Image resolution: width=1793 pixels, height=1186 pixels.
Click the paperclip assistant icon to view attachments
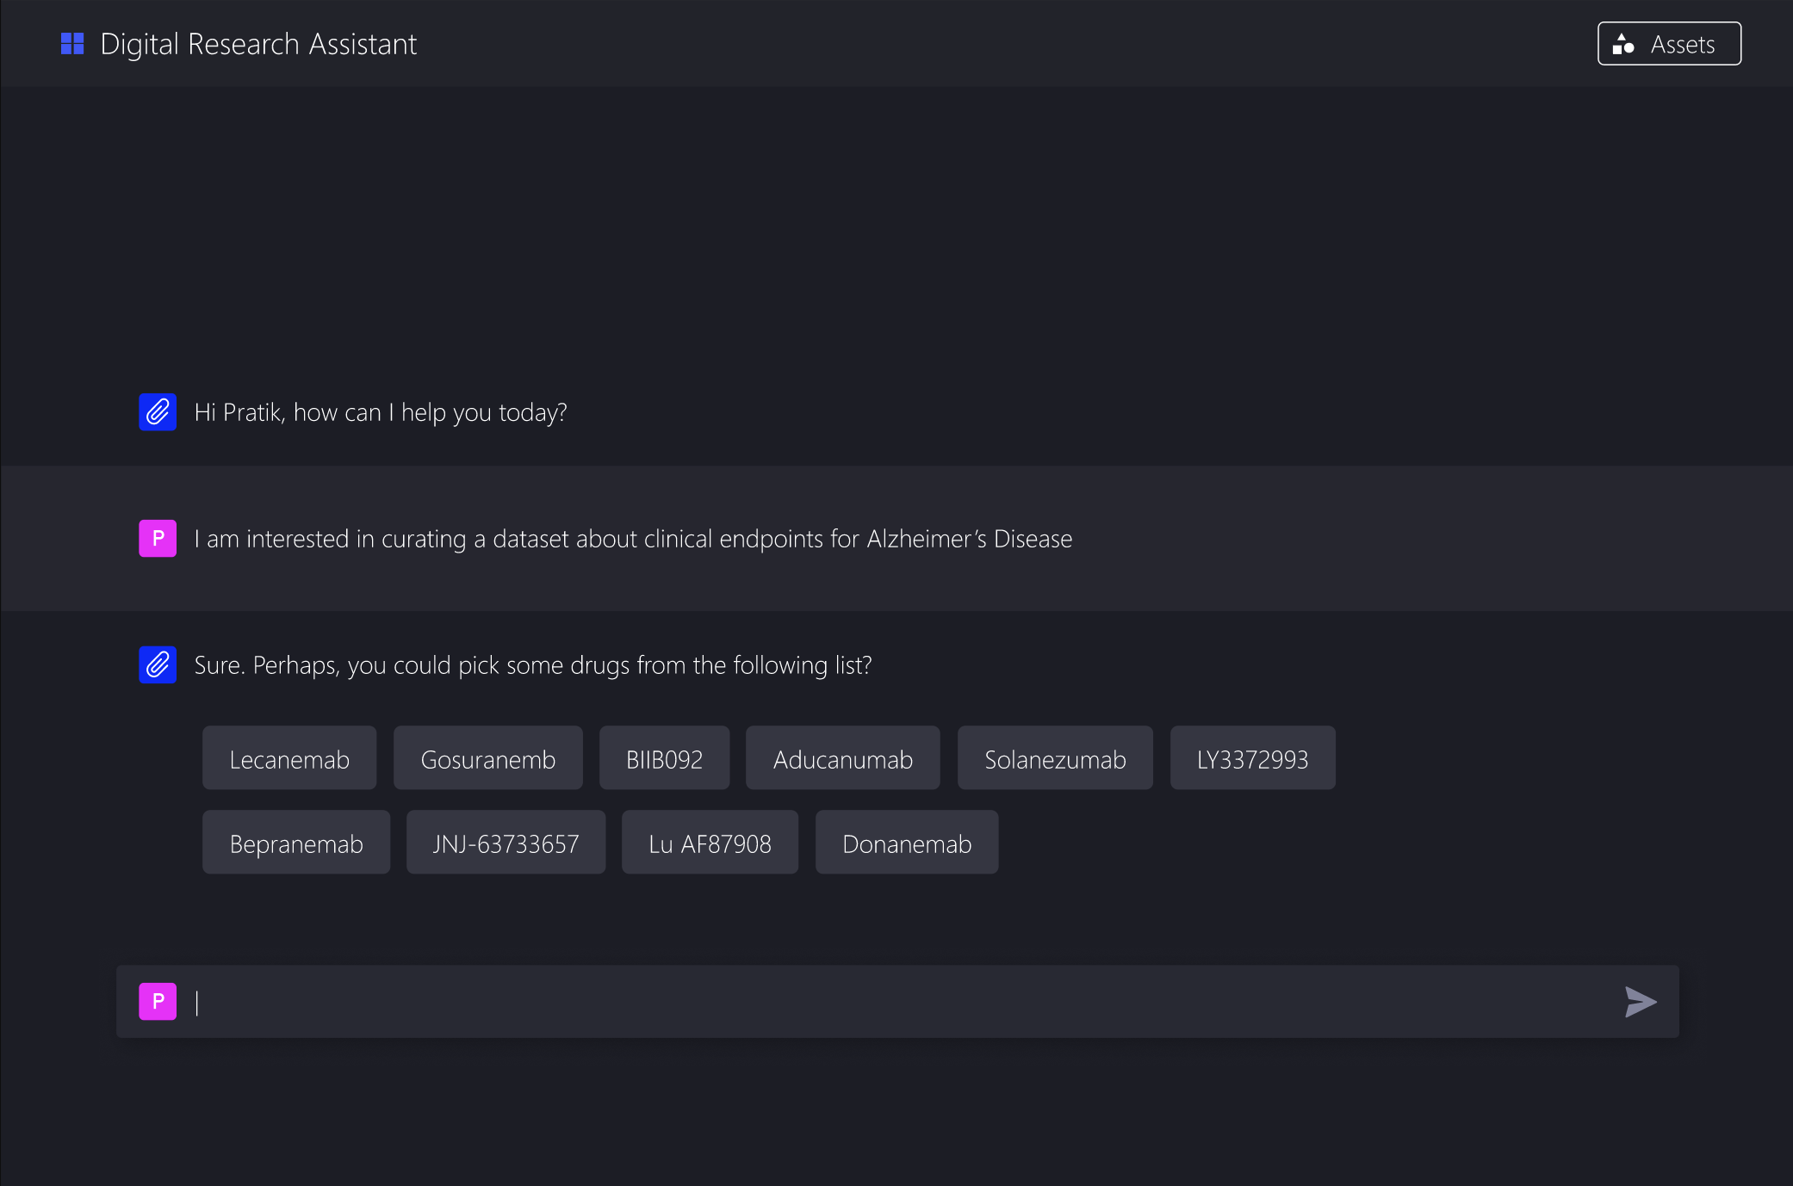[158, 412]
